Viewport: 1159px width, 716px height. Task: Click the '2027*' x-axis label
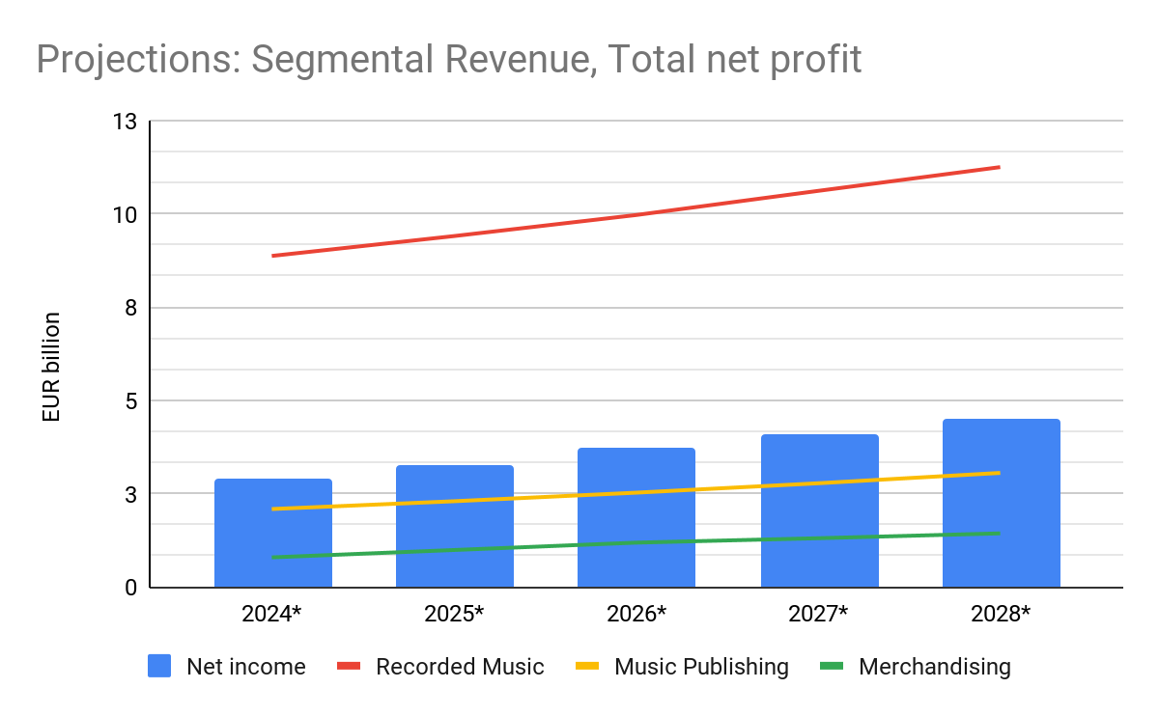(820, 613)
